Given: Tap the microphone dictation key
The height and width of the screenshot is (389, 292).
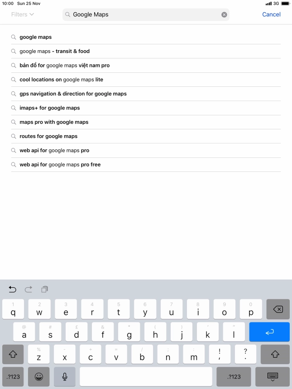Looking at the screenshot, I should (65, 377).
